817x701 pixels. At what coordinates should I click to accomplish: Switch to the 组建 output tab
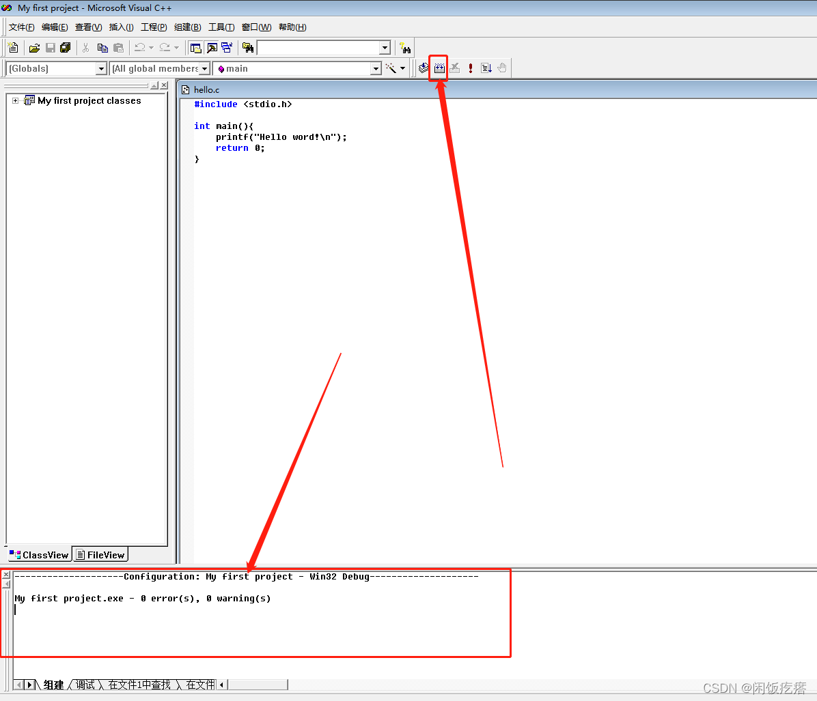pyautogui.click(x=53, y=685)
